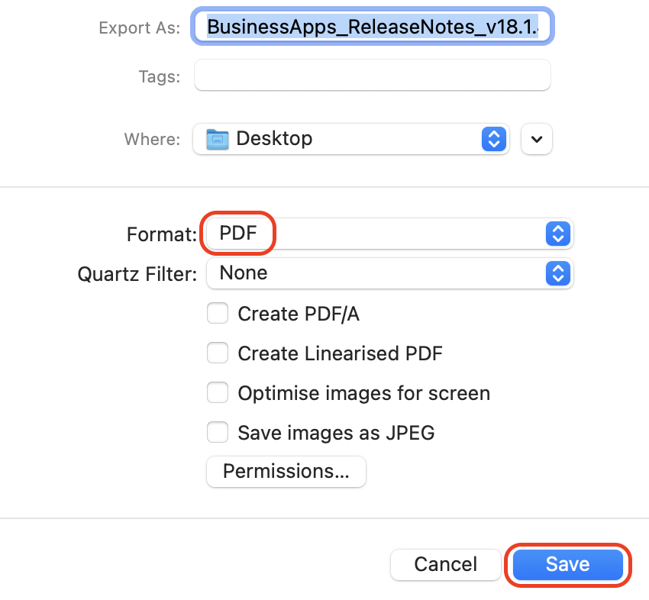Enable the Create PDF/A option
This screenshot has height=600, width=649.
(x=218, y=313)
